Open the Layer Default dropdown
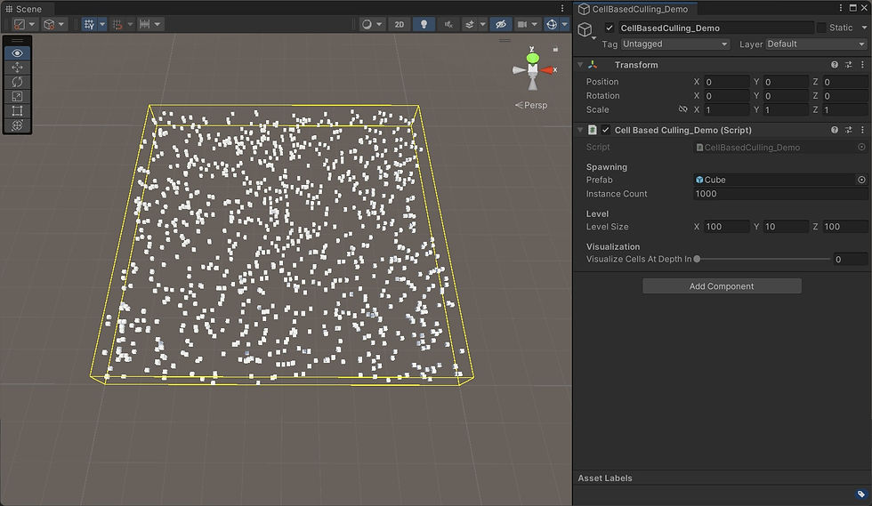The width and height of the screenshot is (872, 506). [817, 44]
